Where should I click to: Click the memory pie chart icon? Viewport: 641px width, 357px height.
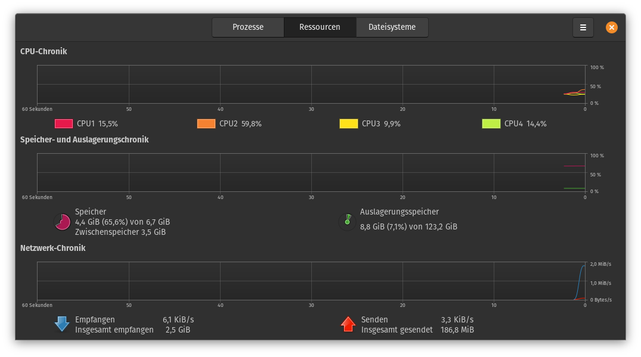tap(62, 222)
